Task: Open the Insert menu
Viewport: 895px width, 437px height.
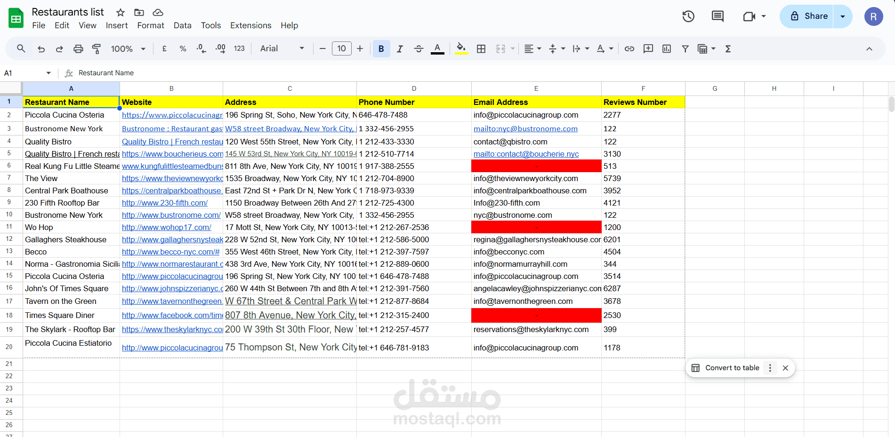Action: click(x=117, y=25)
